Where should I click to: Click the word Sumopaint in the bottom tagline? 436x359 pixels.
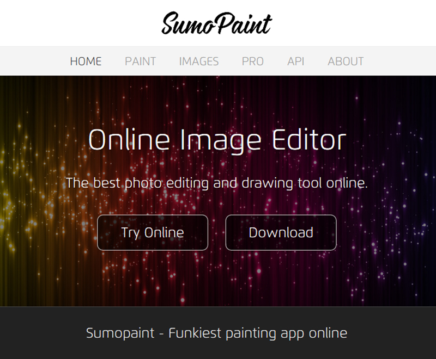120,333
